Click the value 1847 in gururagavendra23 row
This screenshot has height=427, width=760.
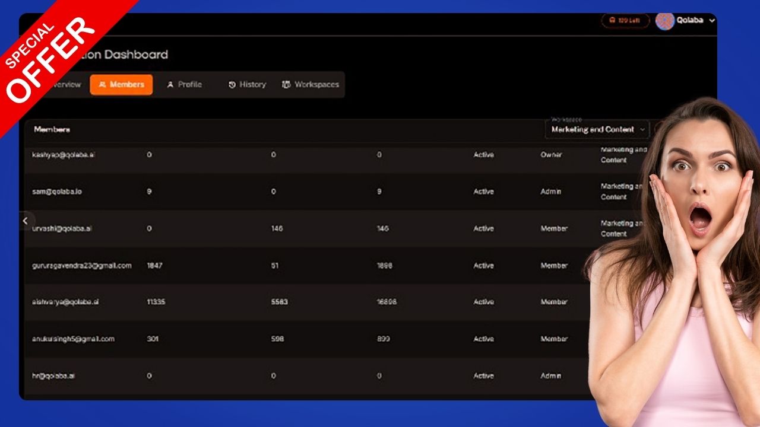pos(155,266)
